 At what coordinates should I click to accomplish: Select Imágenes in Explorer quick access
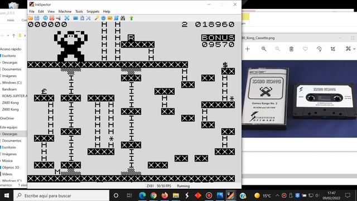click(x=9, y=76)
